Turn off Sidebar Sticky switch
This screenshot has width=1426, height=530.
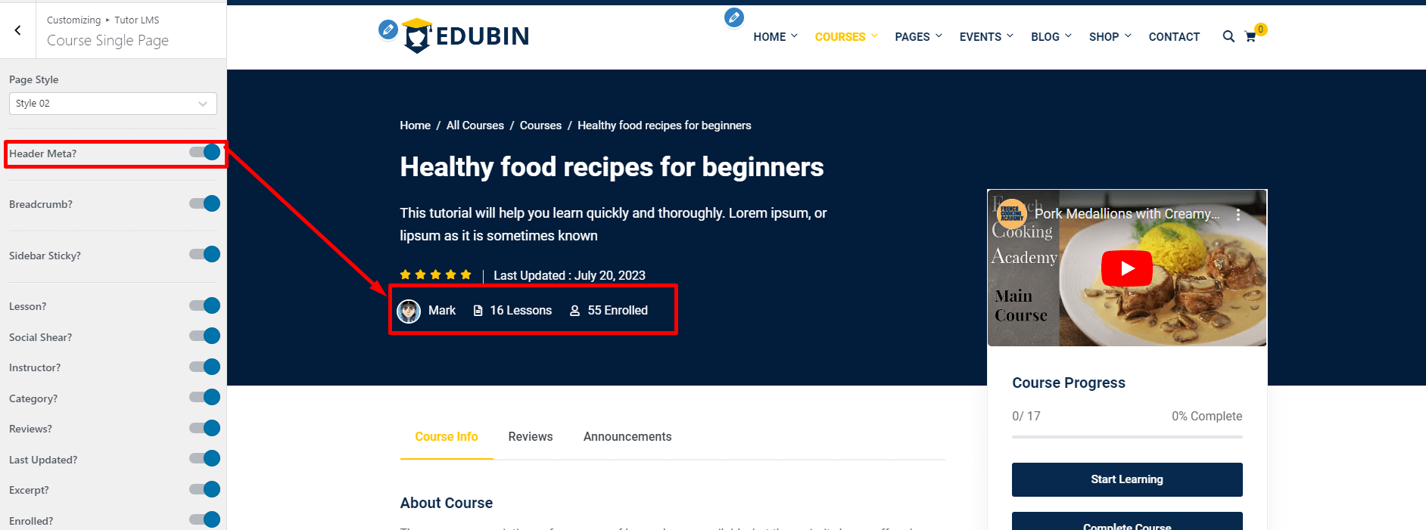(x=204, y=255)
